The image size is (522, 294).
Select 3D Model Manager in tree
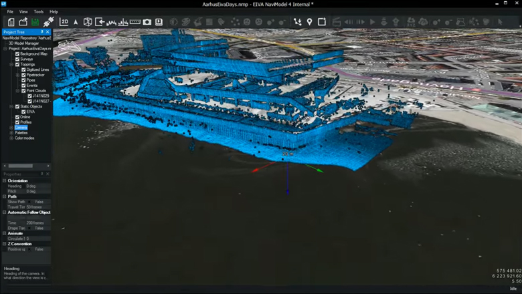23,43
